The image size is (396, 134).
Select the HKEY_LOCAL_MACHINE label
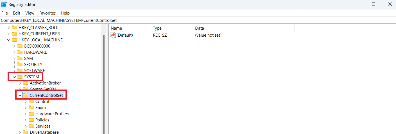pos(41,40)
